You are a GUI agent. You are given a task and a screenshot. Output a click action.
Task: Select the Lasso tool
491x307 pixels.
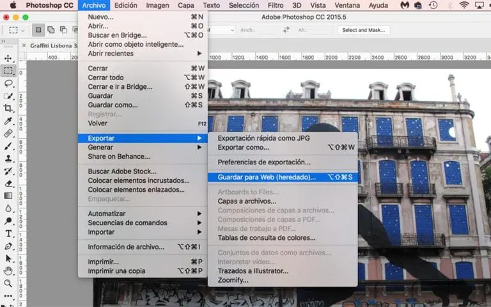[x=8, y=83]
